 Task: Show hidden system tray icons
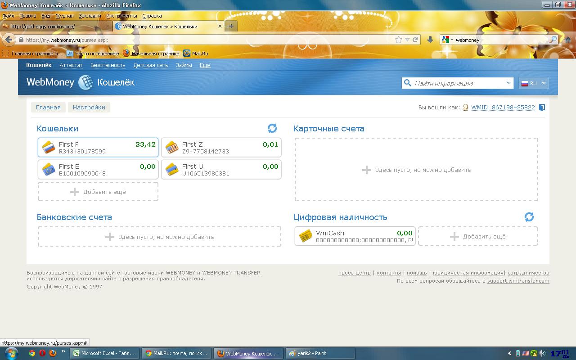tap(509, 353)
